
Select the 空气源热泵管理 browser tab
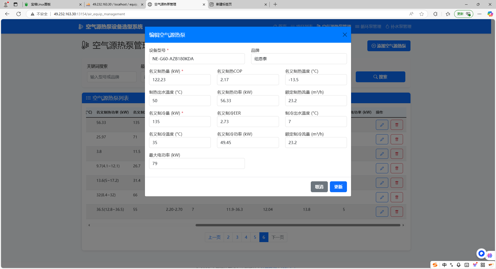[177, 4]
